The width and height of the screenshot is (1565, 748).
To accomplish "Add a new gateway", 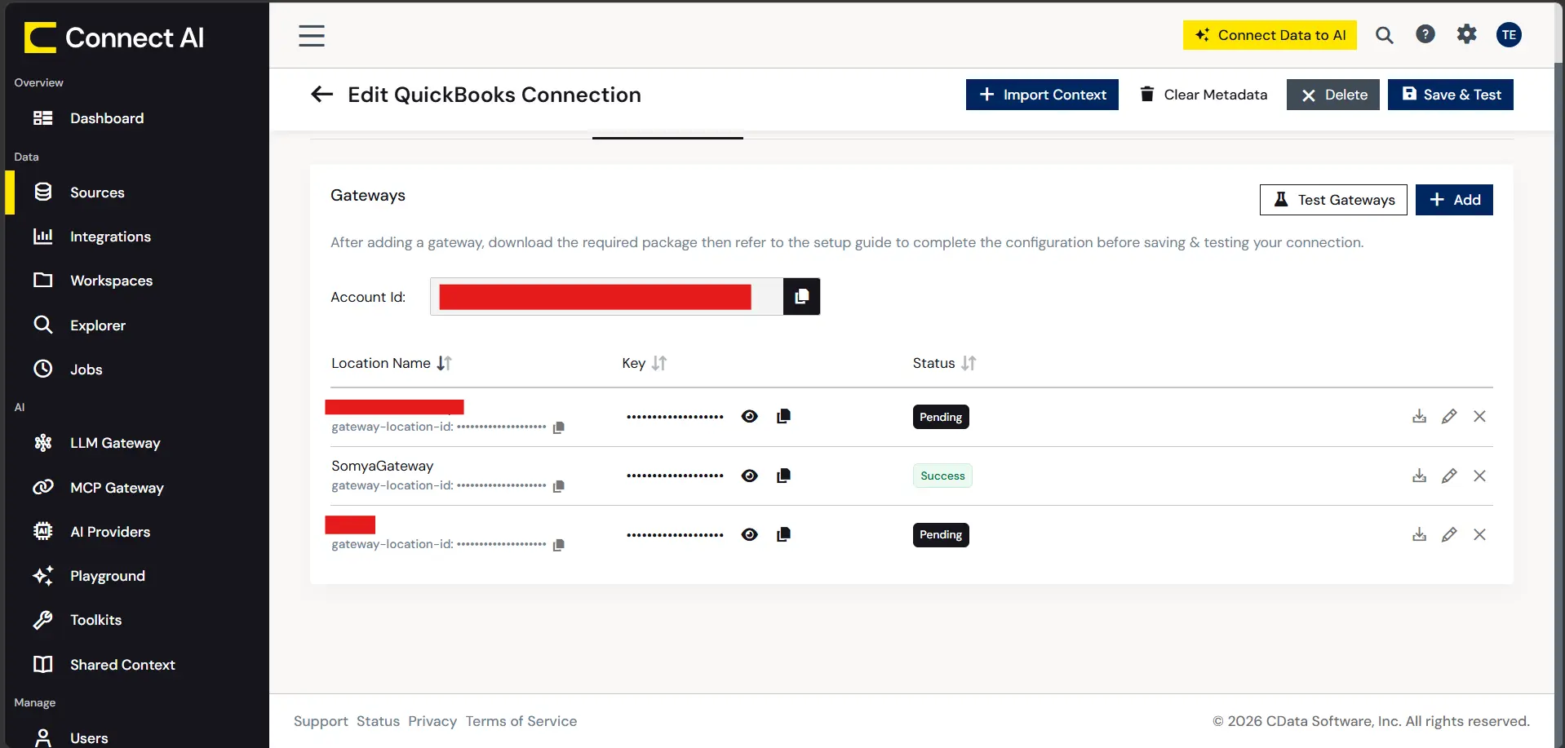I will pyautogui.click(x=1454, y=200).
